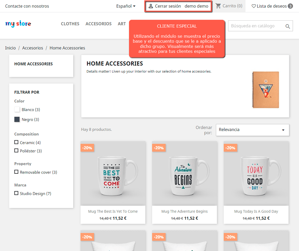Viewport: 299px width, 251px height.
Task: Open the CLOTHES category menu
Action: tap(70, 24)
